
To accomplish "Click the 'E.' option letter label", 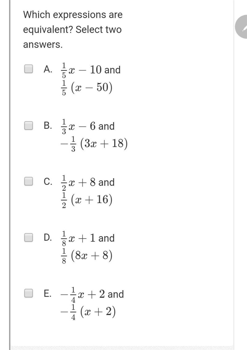I will click(48, 293).
